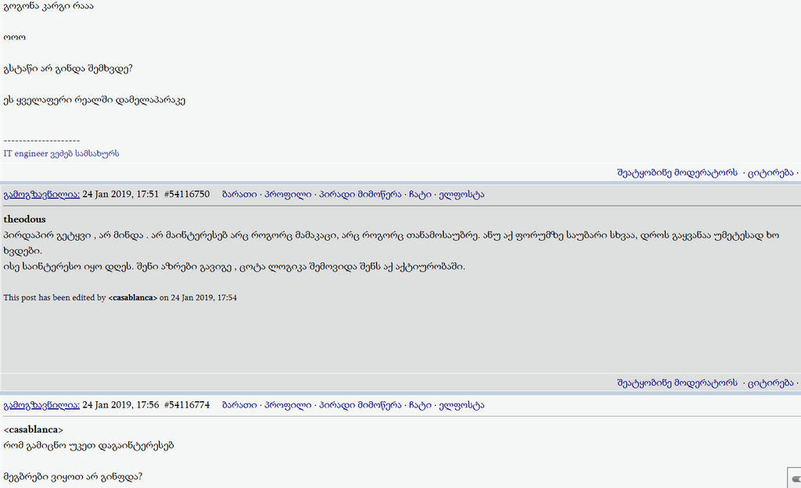This screenshot has width=801, height=488.
Task: Click post number #54116750
Action: (187, 195)
